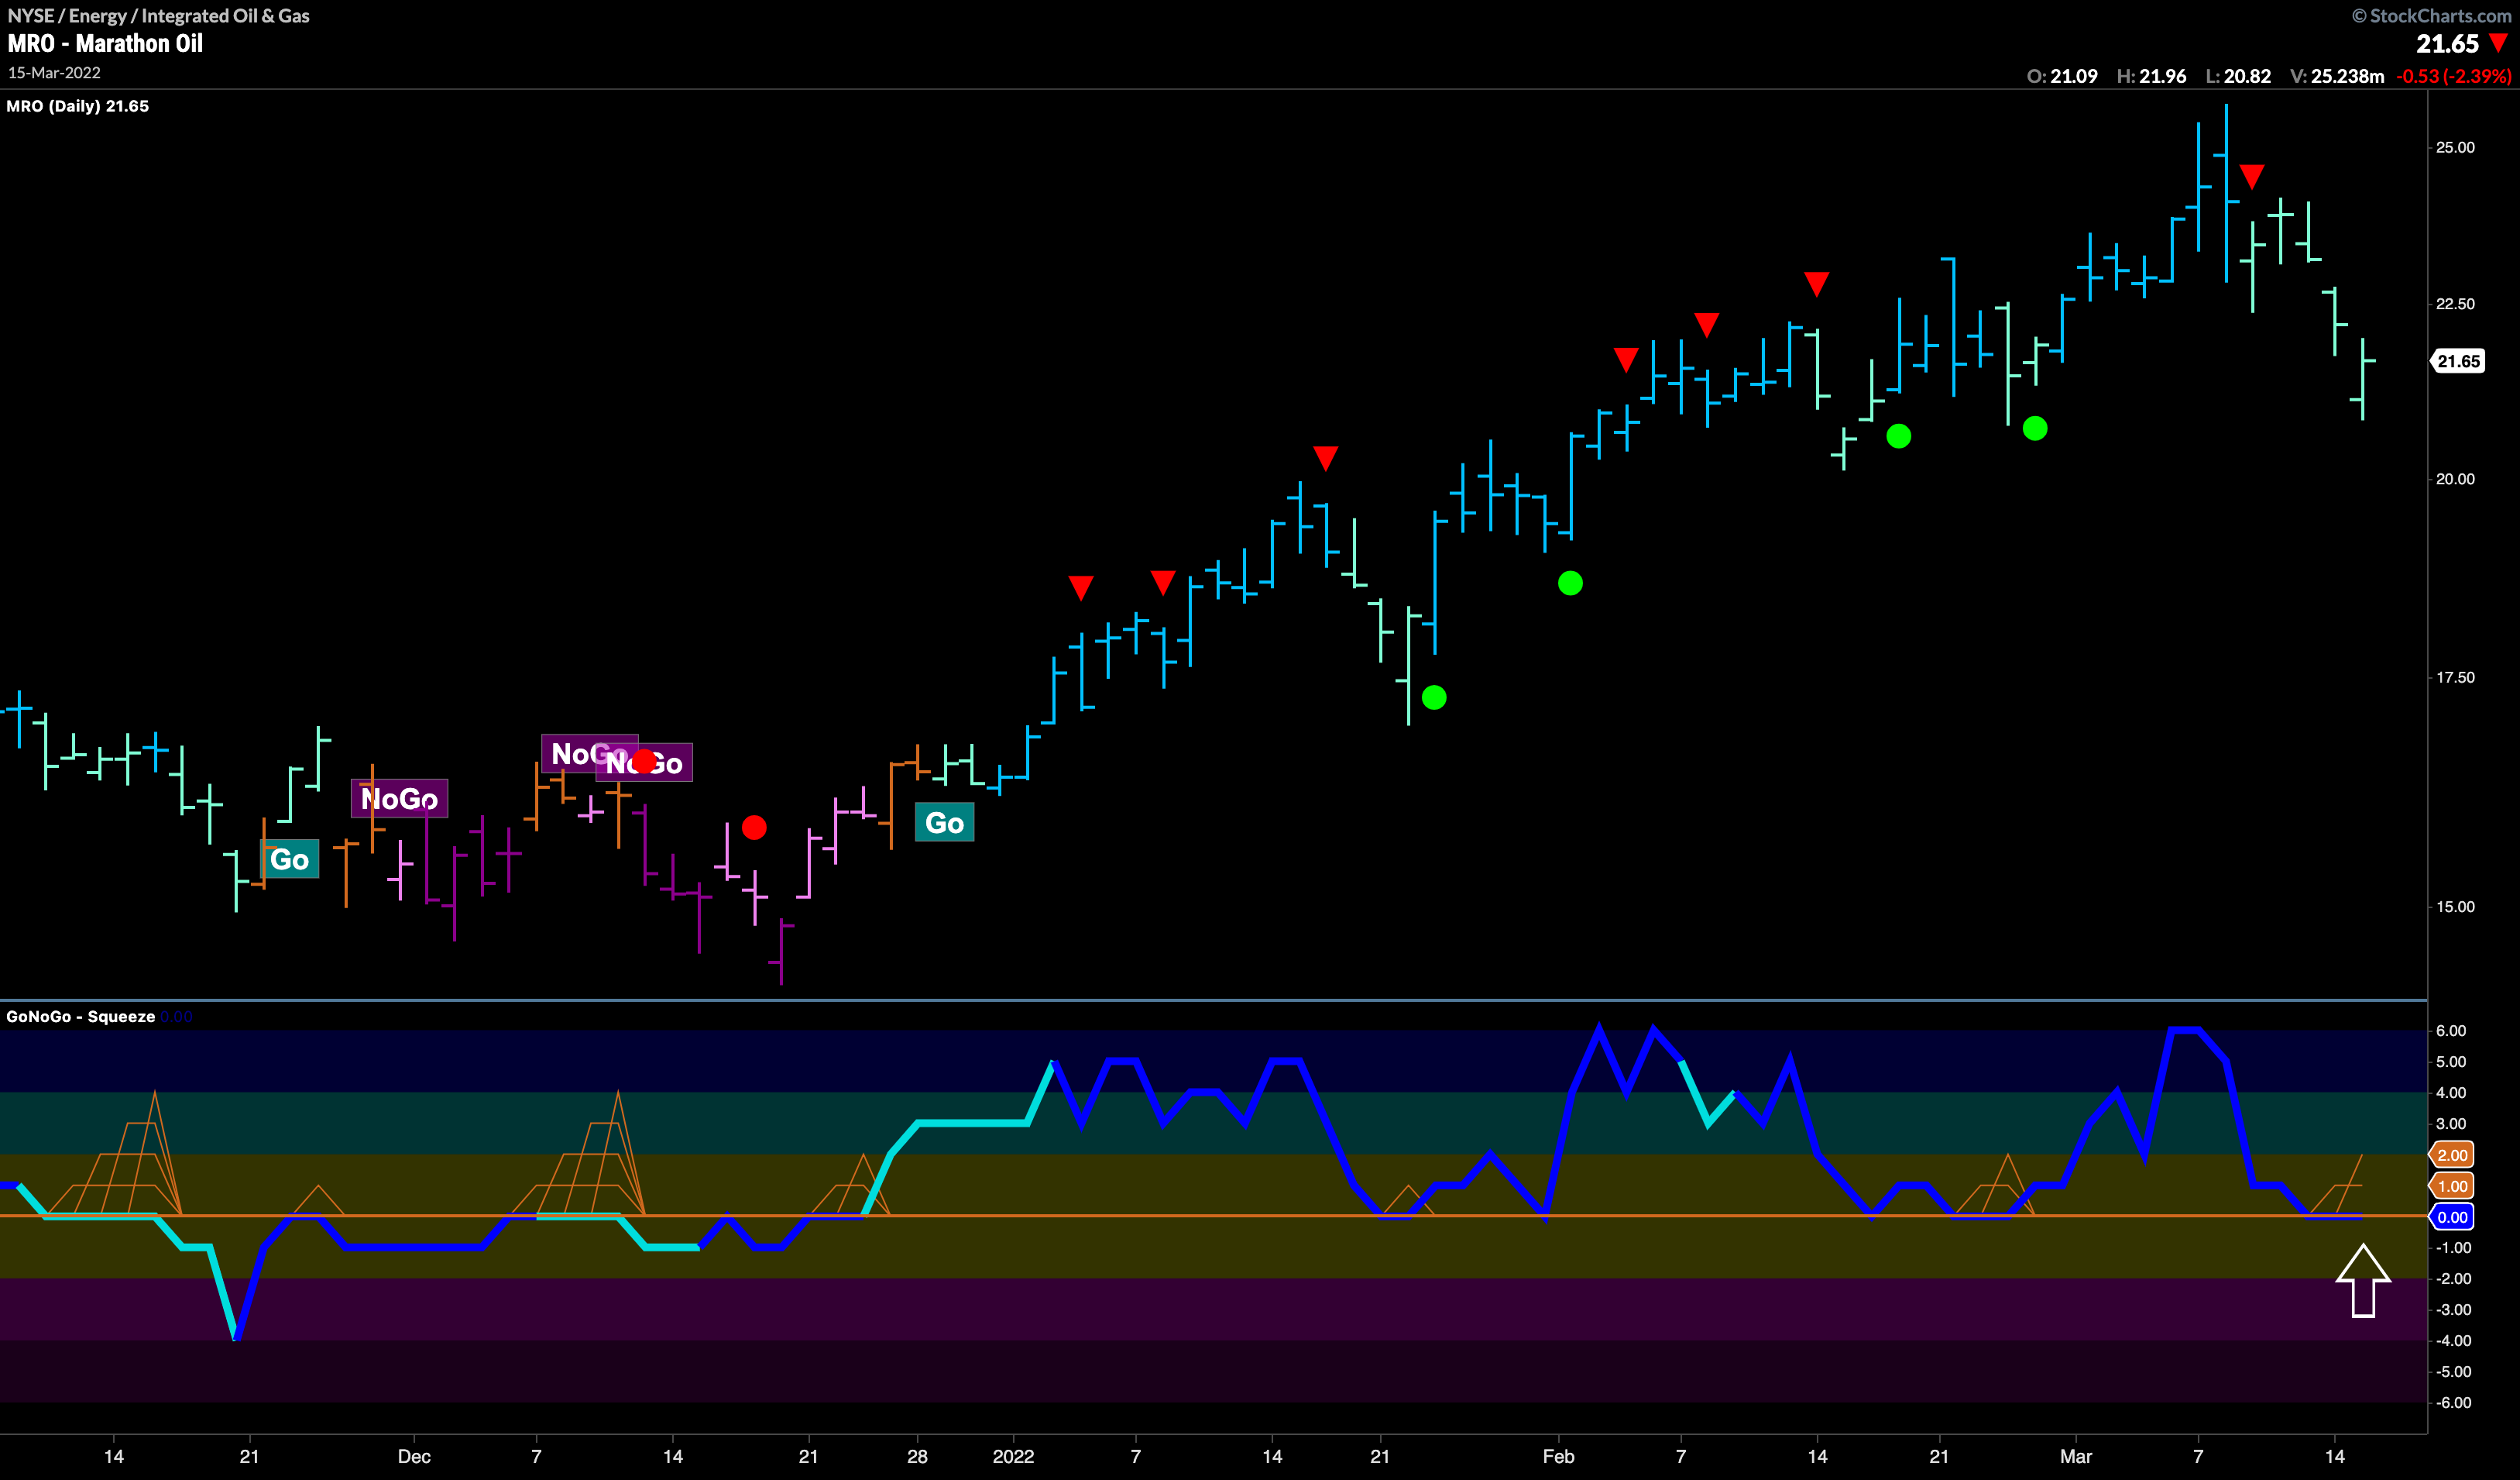This screenshot has width=2520, height=1480.
Task: Click the 25.00 price axis label
Action: pyautogui.click(x=2455, y=147)
